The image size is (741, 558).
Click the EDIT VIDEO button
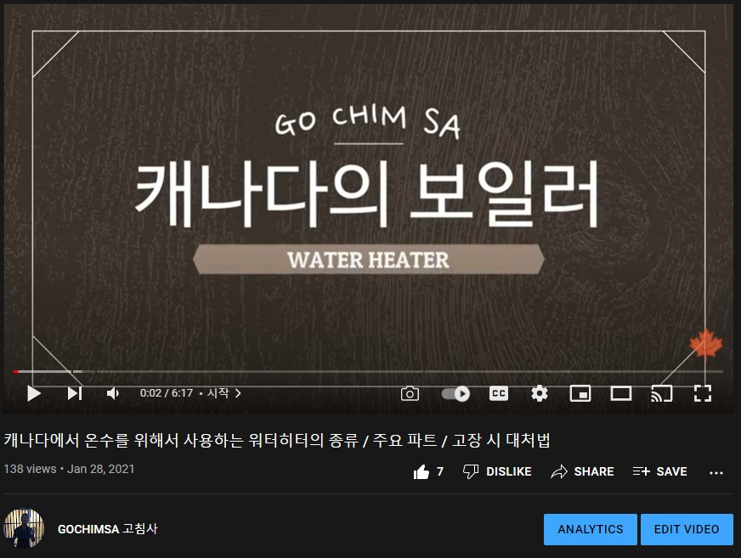[x=687, y=529]
